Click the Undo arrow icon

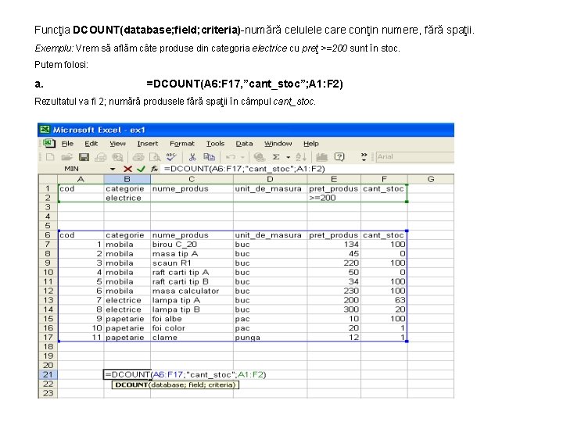(x=231, y=157)
